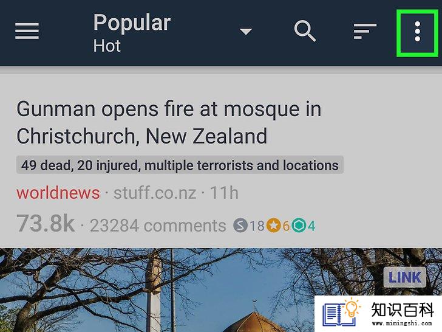This screenshot has height=332, width=442.
Task: Open the Gunman opens fire post title
Action: [x=169, y=123]
